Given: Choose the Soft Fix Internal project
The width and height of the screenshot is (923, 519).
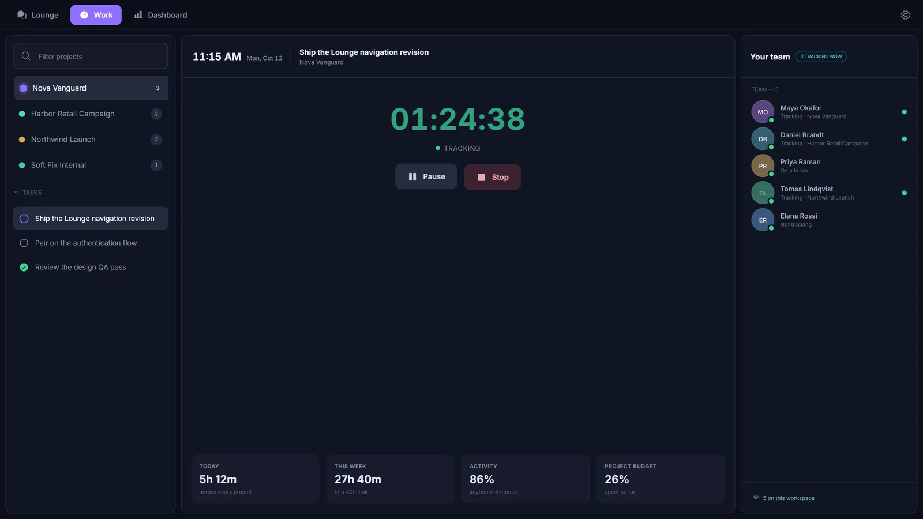Looking at the screenshot, I should point(91,165).
